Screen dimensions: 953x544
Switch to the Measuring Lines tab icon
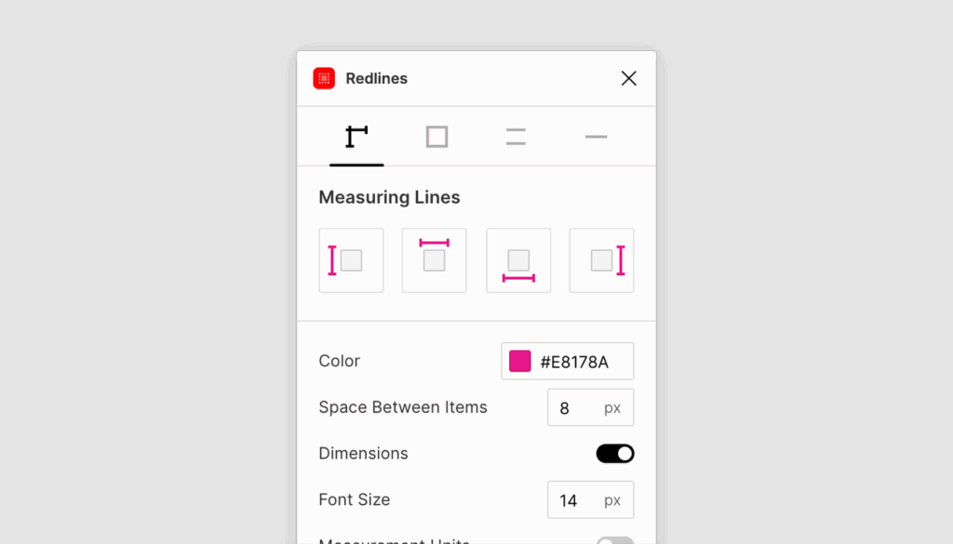(x=356, y=138)
